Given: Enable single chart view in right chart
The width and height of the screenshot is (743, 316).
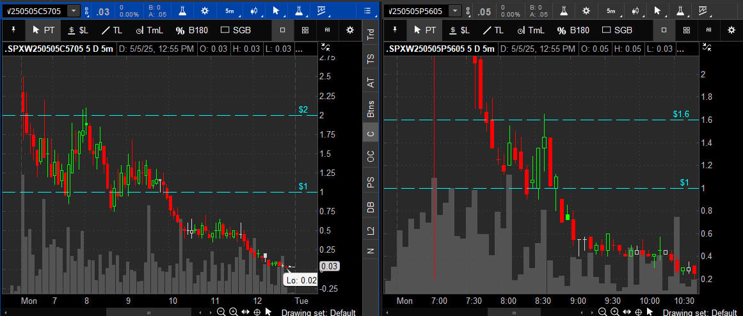Looking at the screenshot, I should pyautogui.click(x=664, y=30).
